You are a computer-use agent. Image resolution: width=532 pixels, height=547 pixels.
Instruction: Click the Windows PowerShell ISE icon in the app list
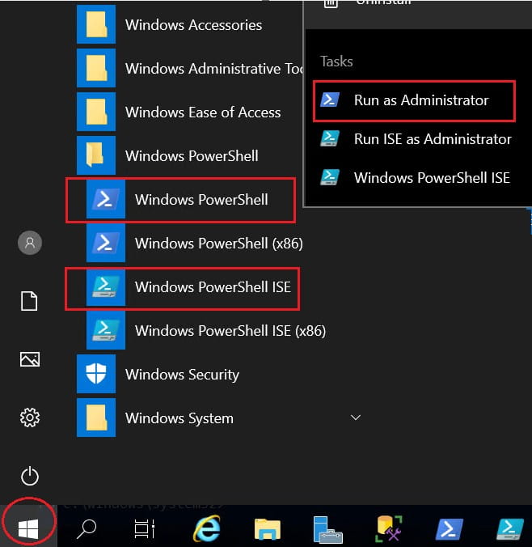pyautogui.click(x=106, y=286)
